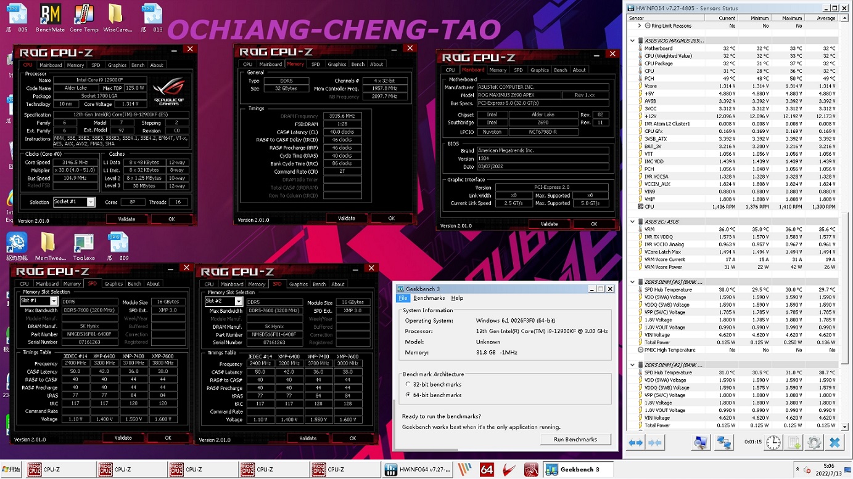Click the striped colored taskbar icon

click(x=465, y=470)
